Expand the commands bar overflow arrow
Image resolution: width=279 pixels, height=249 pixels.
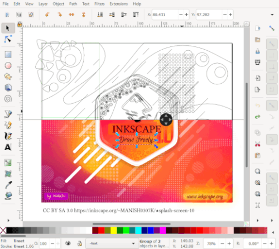(x=258, y=221)
